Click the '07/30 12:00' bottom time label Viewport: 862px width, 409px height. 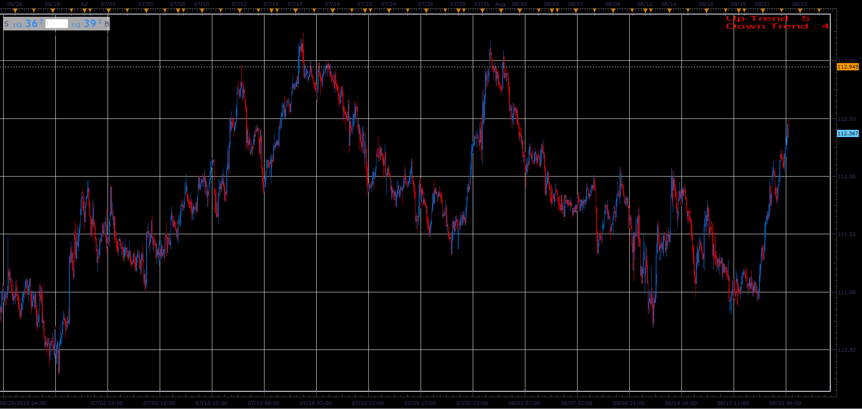tap(472, 403)
